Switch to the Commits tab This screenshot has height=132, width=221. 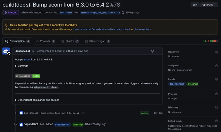[x=45, y=41]
